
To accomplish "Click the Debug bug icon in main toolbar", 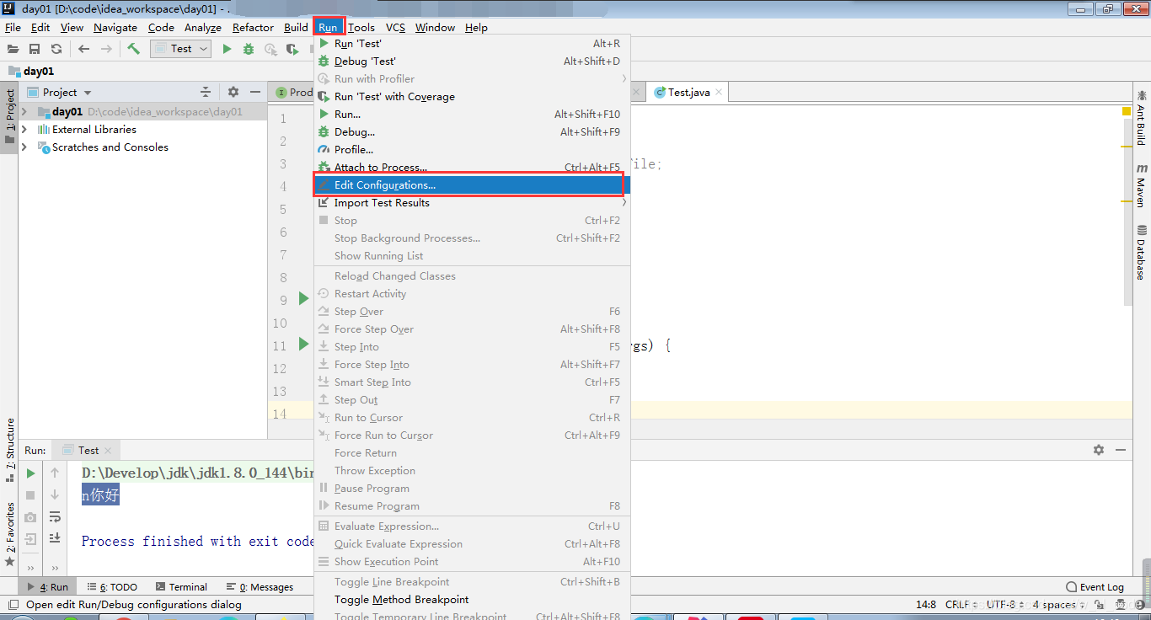I will tap(249, 49).
